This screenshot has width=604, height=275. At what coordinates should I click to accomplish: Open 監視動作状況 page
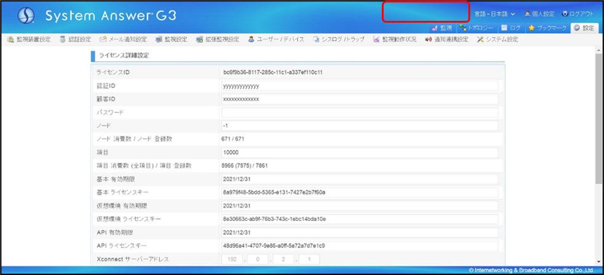point(395,39)
